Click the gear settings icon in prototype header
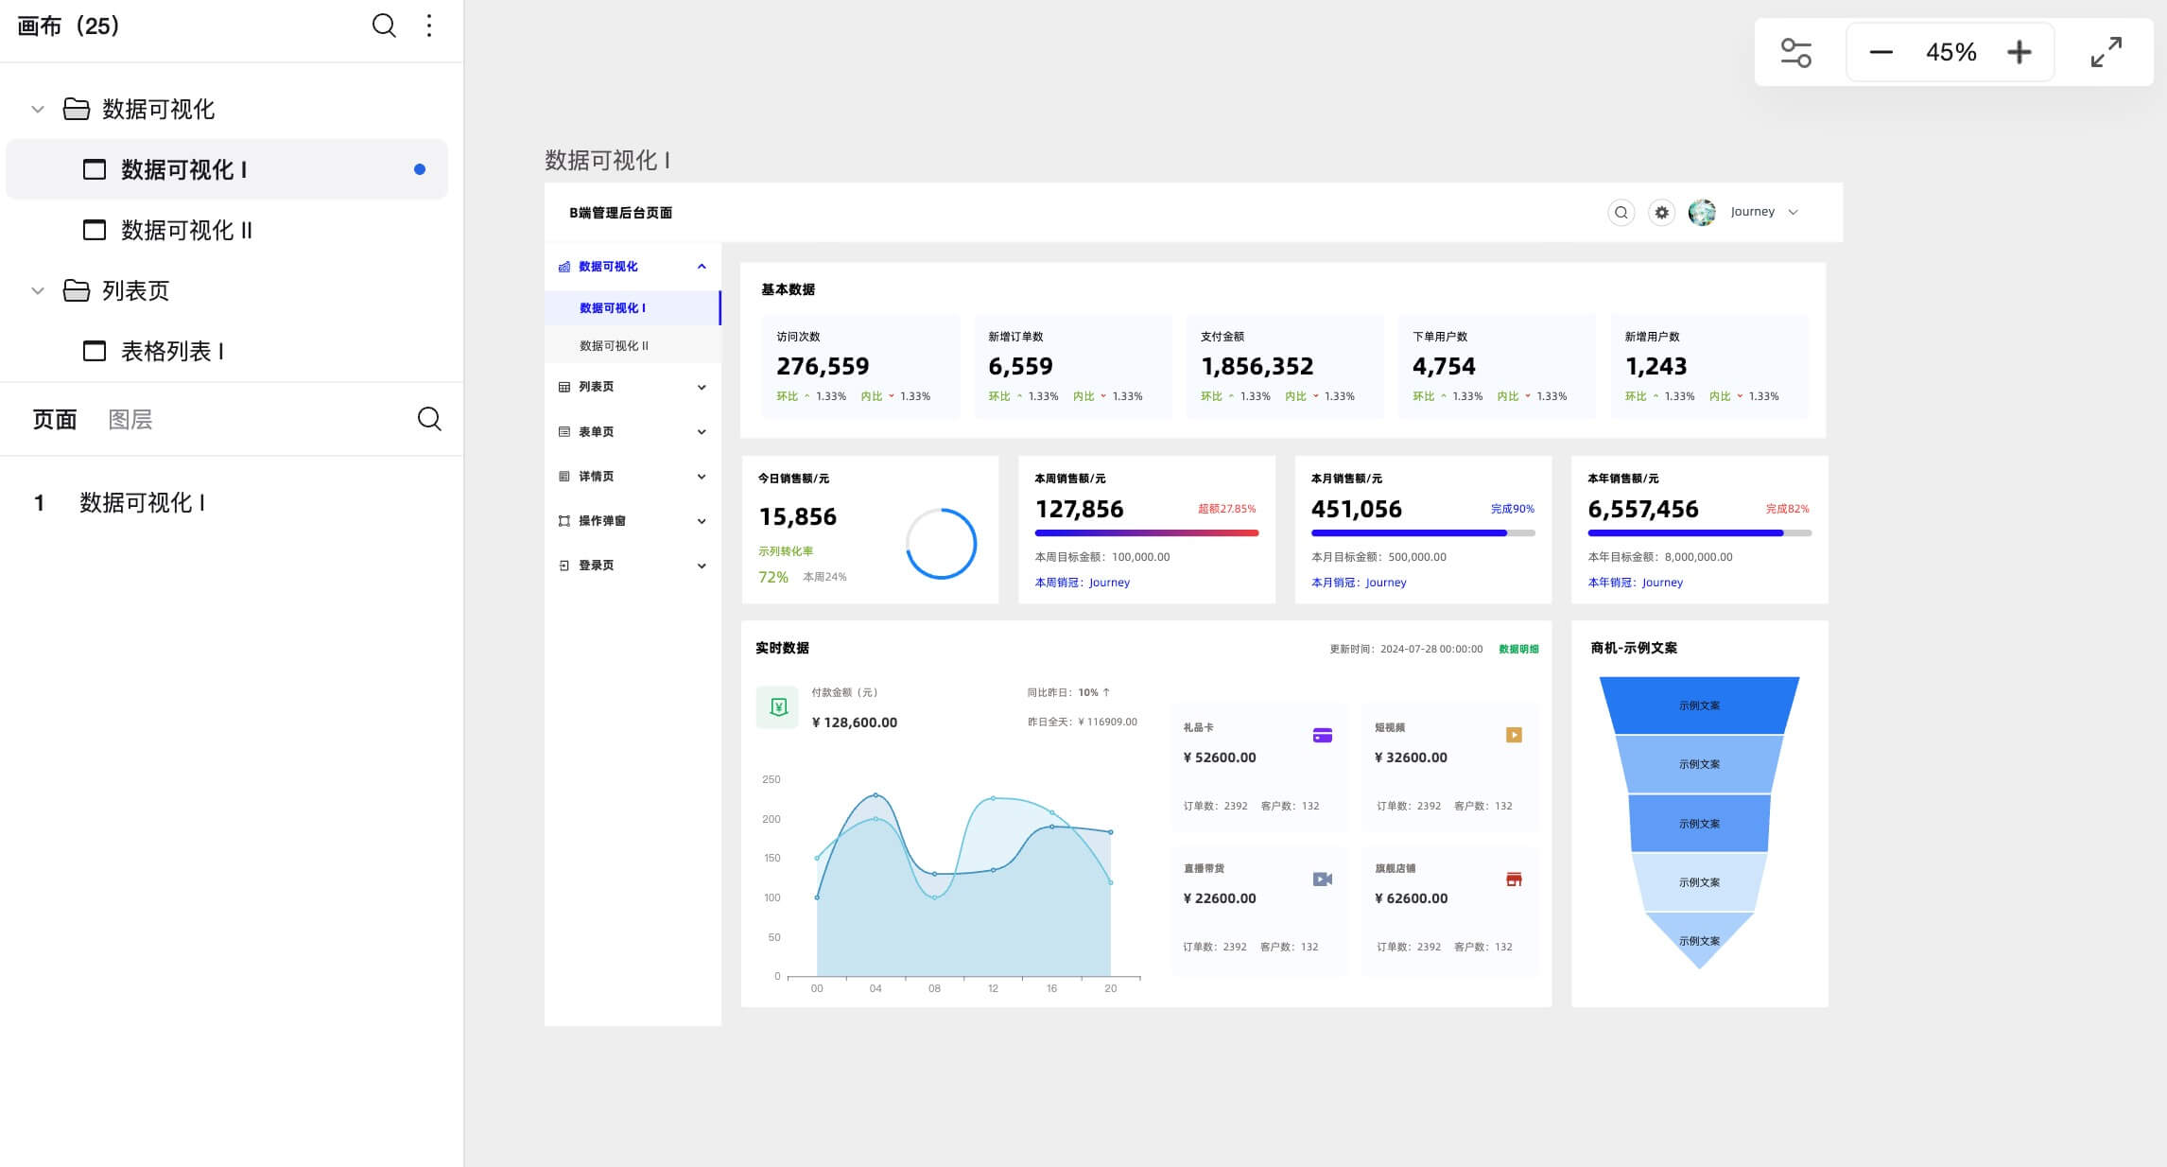Screen dimensions: 2167x1167 pos(1661,213)
